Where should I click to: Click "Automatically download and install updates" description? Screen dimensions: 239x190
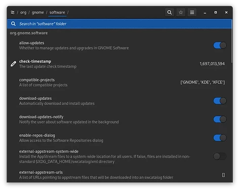click(57, 103)
